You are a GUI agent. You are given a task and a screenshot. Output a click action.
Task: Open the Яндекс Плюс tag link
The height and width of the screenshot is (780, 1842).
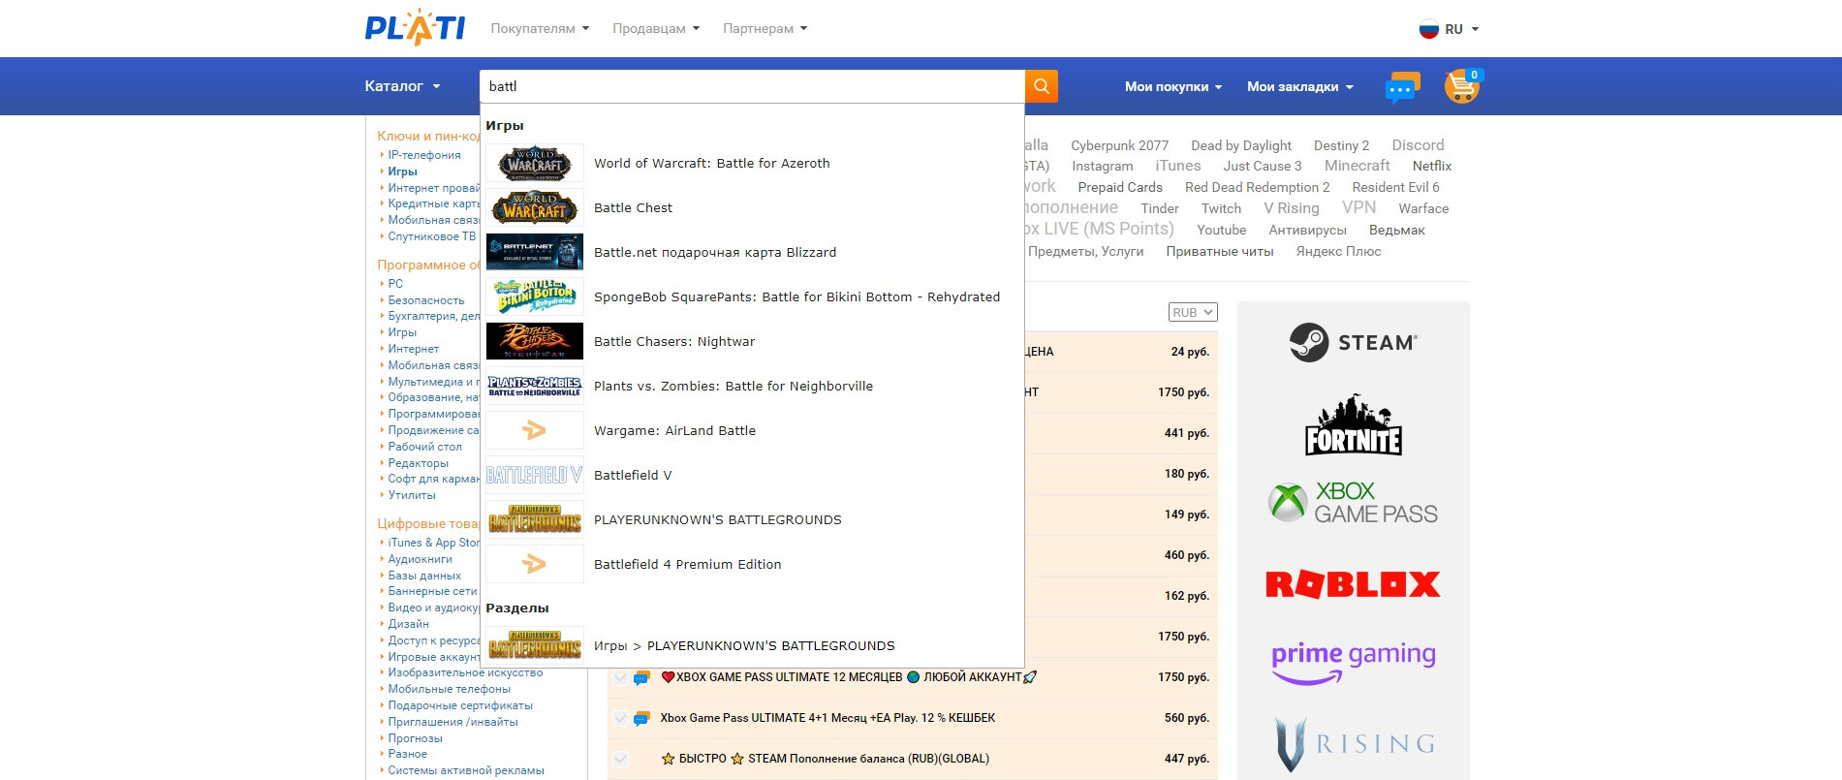coord(1338,251)
